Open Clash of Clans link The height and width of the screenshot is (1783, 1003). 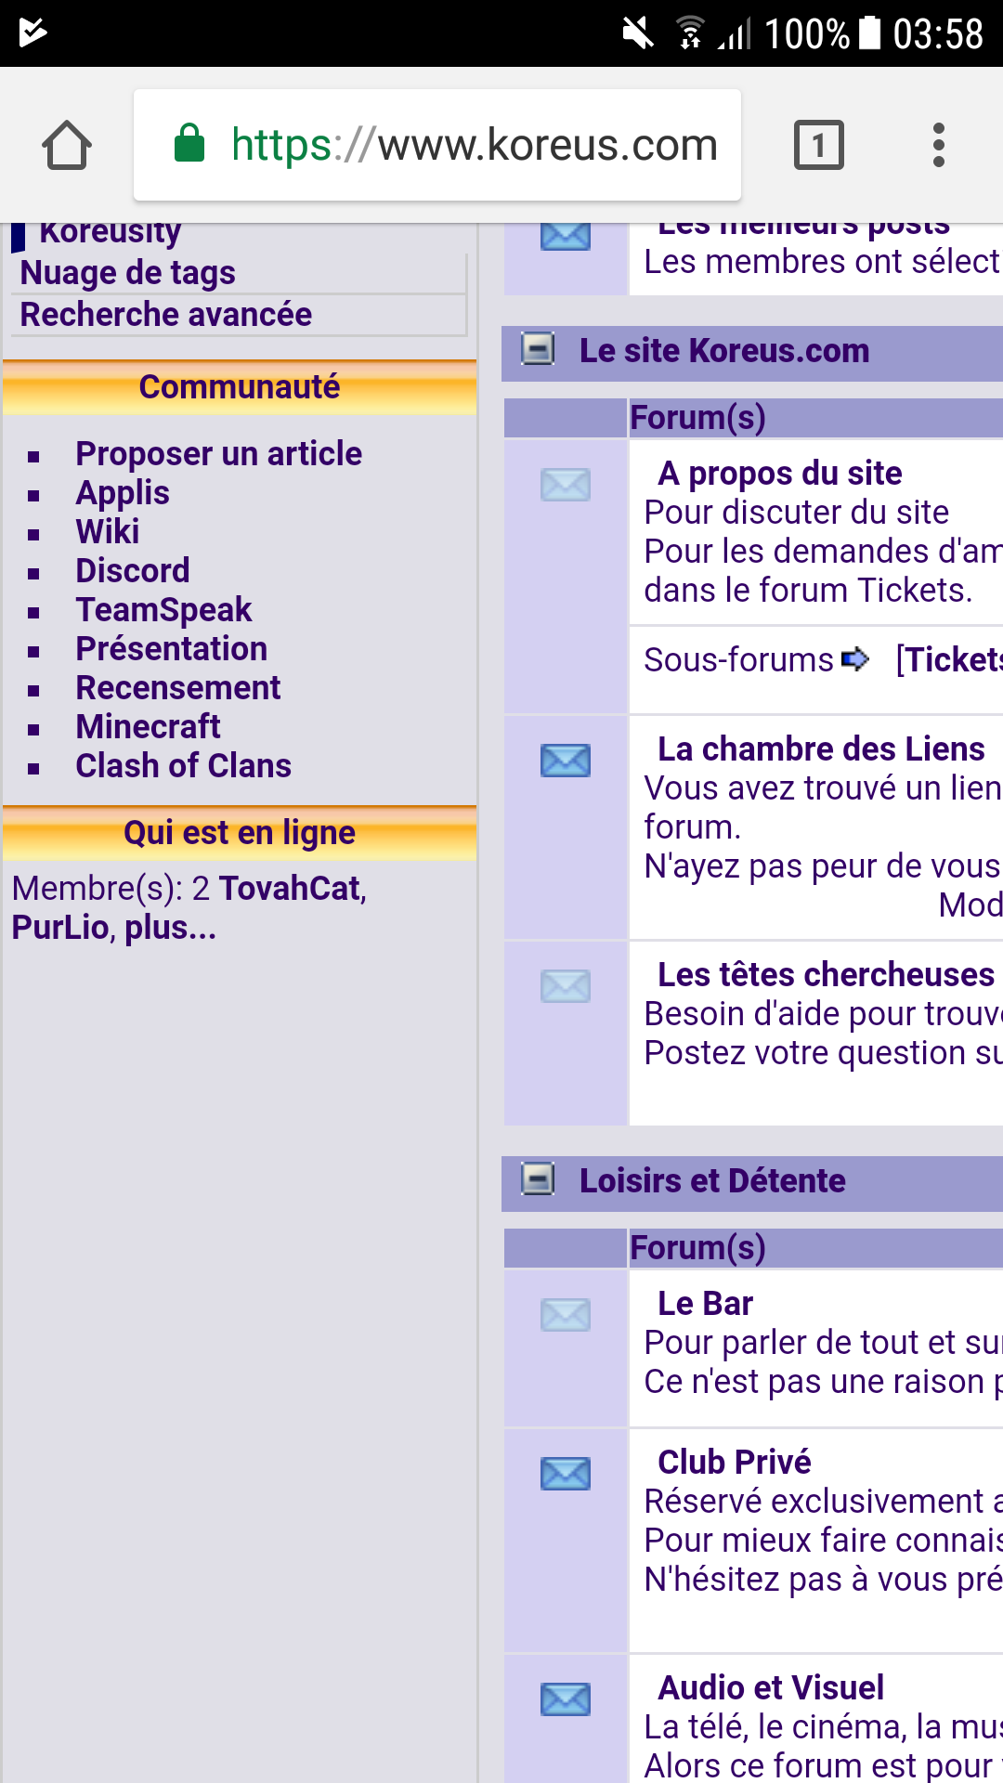click(x=183, y=765)
